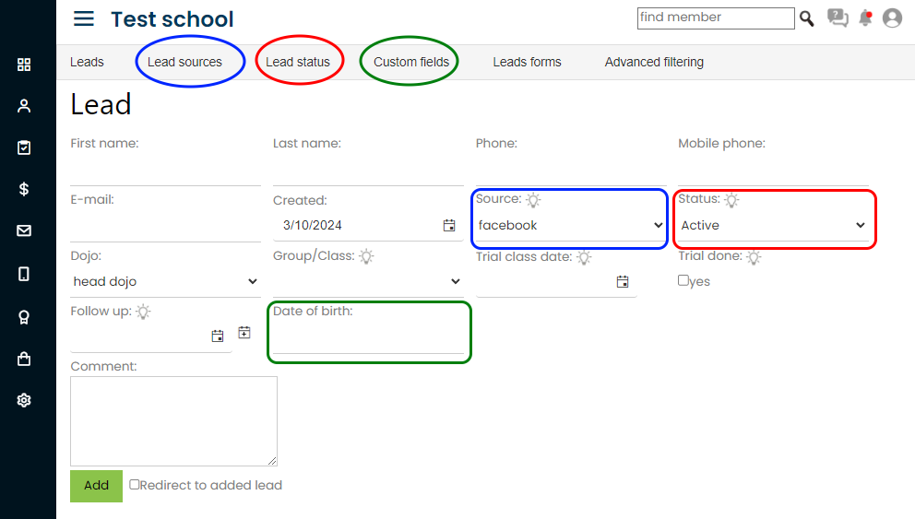This screenshot has height=519, width=915.
Task: Open the user profile avatar
Action: point(892,18)
